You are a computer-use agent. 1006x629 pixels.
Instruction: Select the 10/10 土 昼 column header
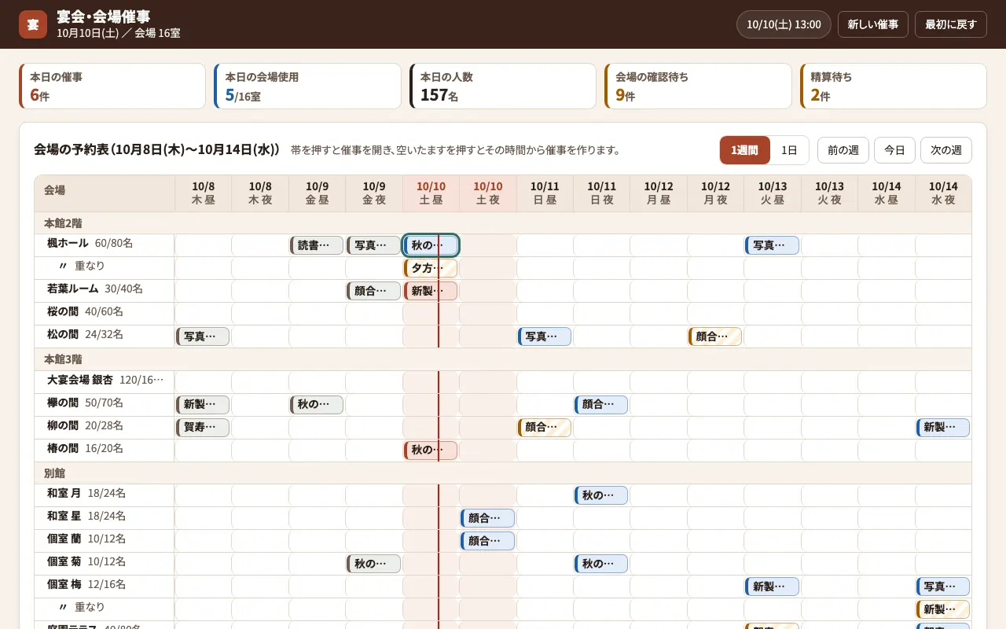pyautogui.click(x=431, y=193)
